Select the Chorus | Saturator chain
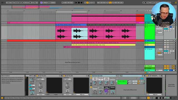Image resolution: width=178 pixels, height=100 pixels. pyautogui.click(x=122, y=81)
